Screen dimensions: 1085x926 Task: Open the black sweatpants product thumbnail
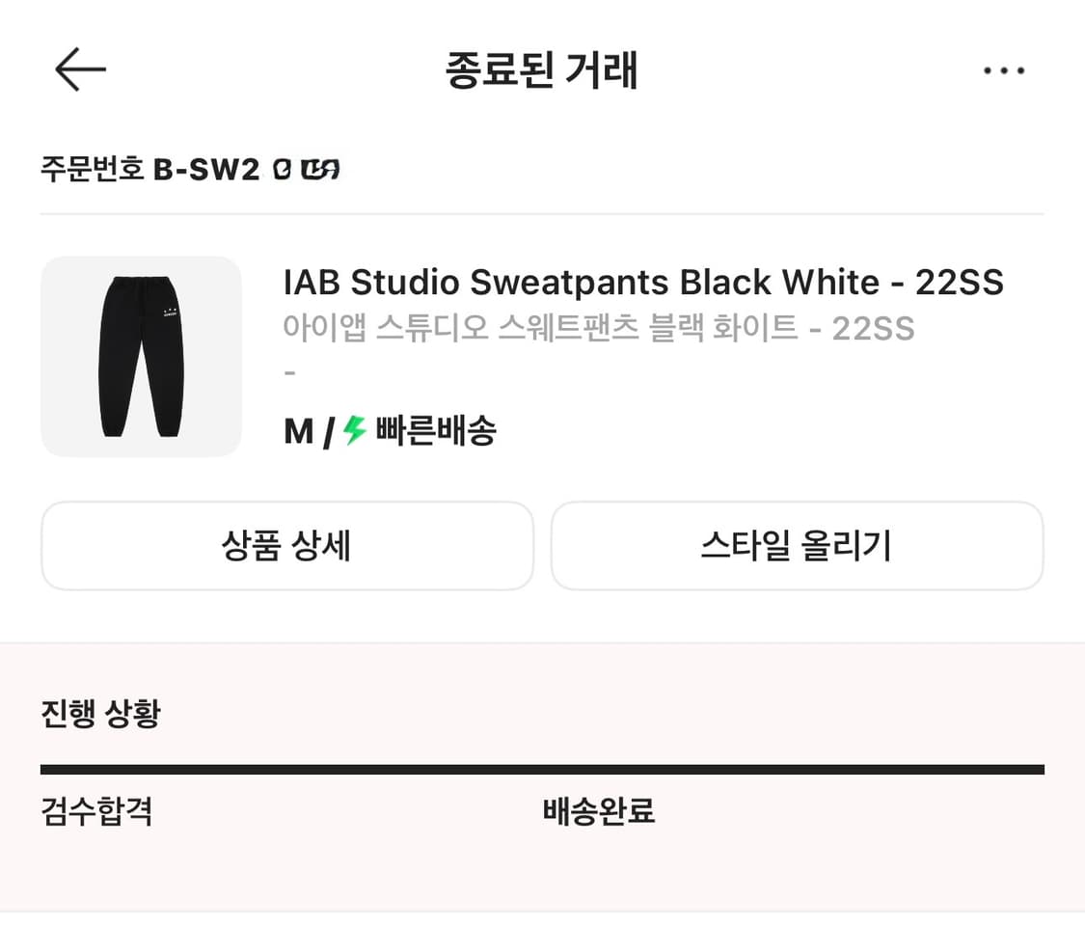pyautogui.click(x=141, y=356)
